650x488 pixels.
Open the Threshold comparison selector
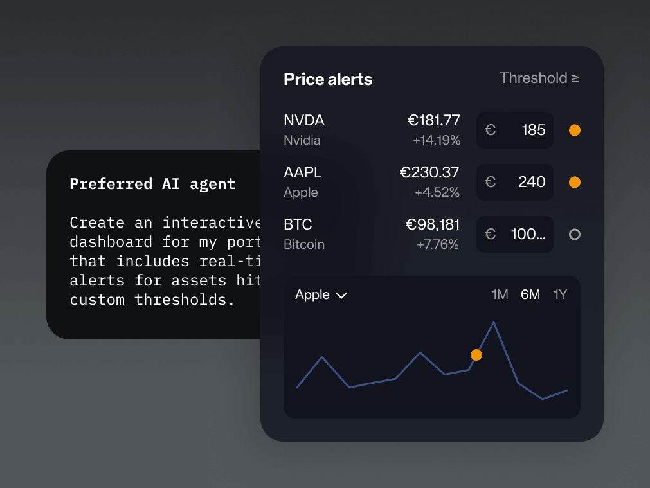(x=539, y=78)
